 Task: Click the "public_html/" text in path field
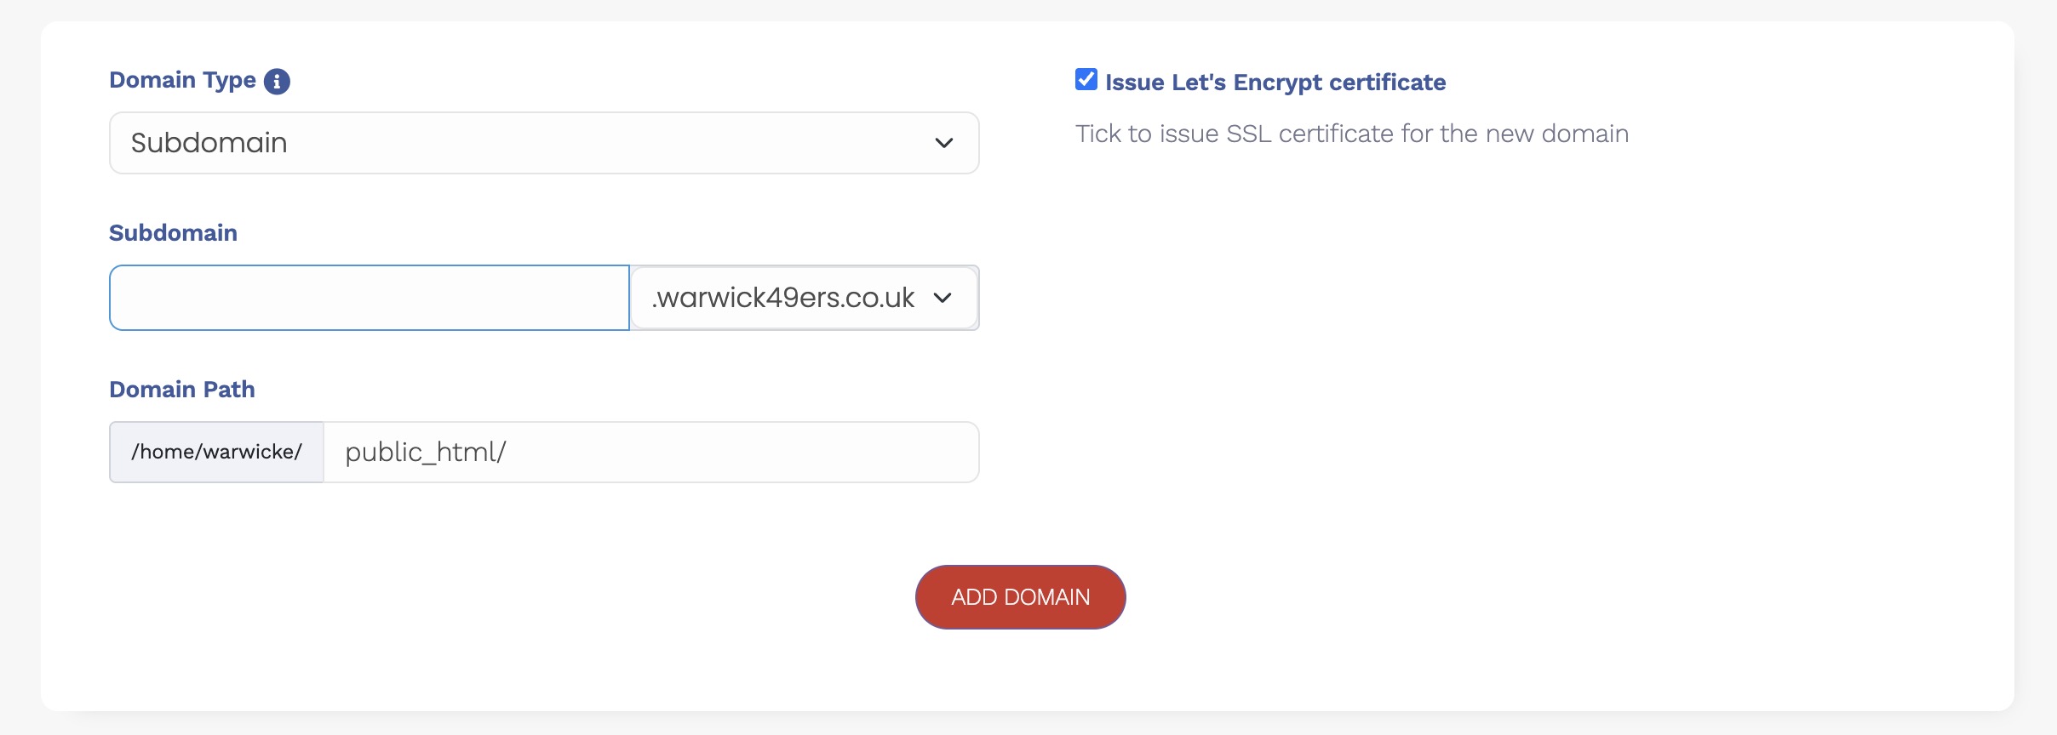click(x=425, y=452)
